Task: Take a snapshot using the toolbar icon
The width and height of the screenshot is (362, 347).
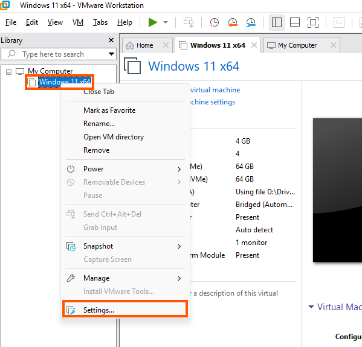Action: click(215, 22)
